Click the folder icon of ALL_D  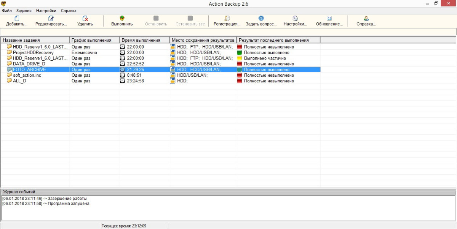pyautogui.click(x=10, y=81)
